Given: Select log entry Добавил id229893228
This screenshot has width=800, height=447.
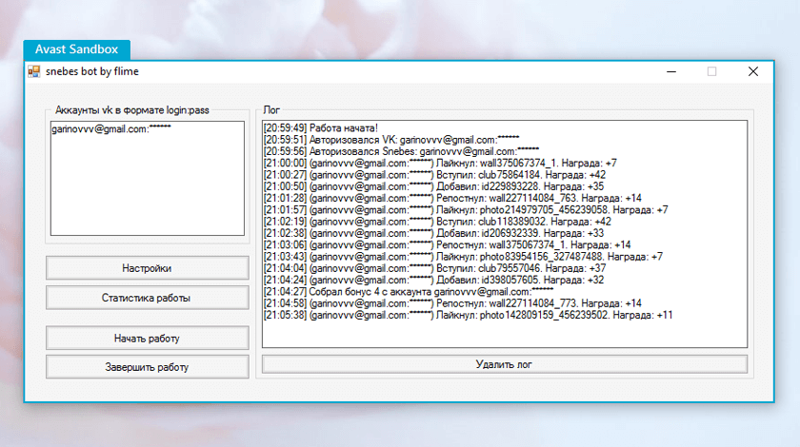Looking at the screenshot, I should click(433, 186).
